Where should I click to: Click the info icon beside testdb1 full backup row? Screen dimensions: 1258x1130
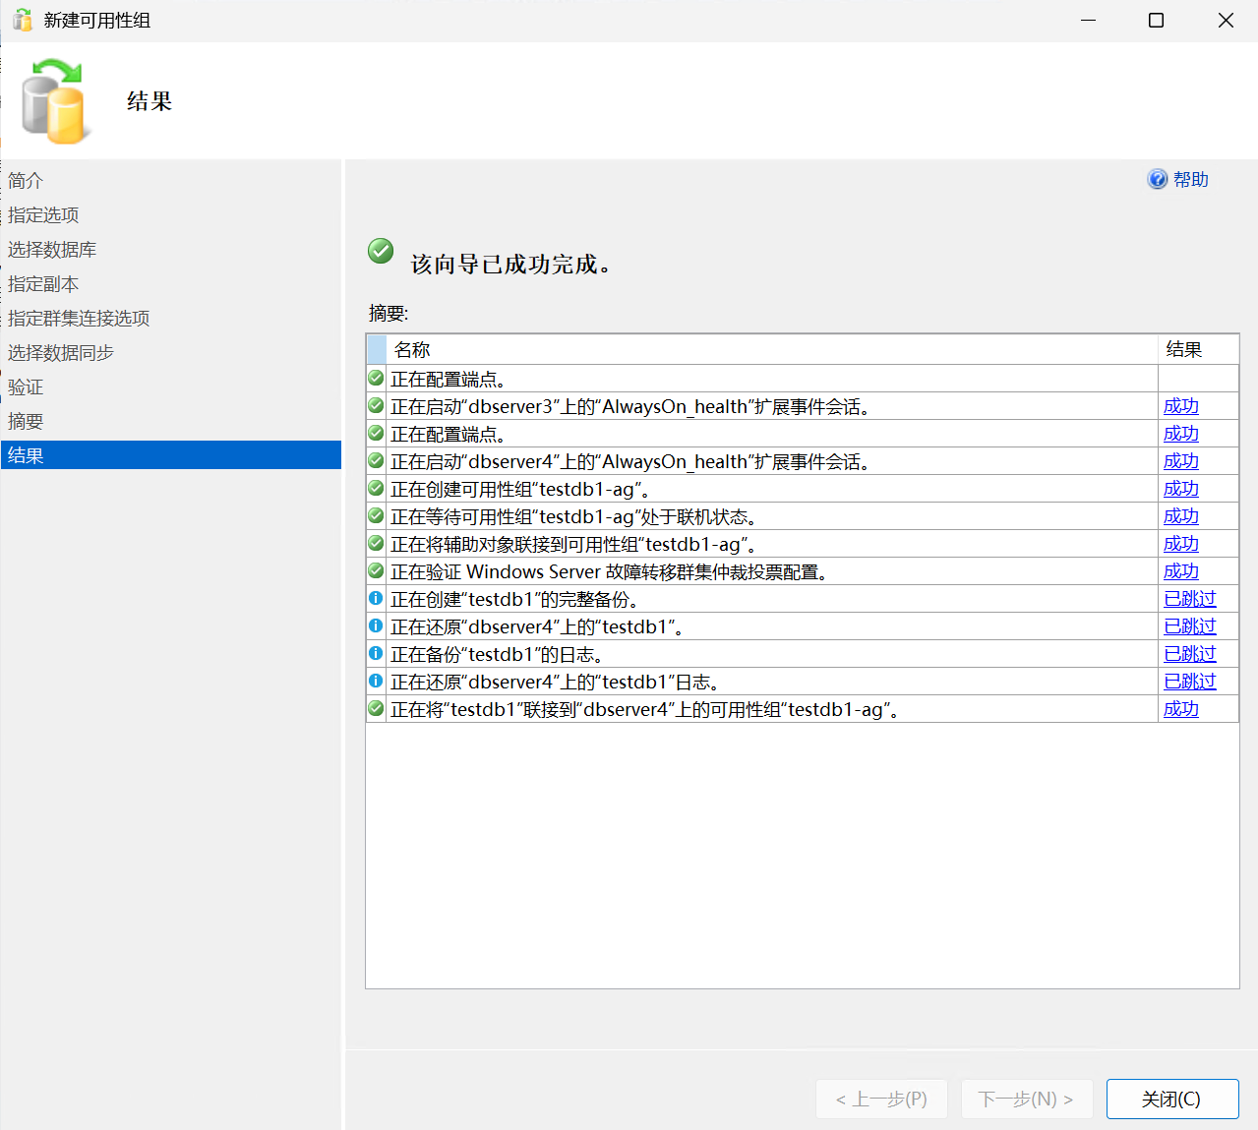[x=376, y=598]
